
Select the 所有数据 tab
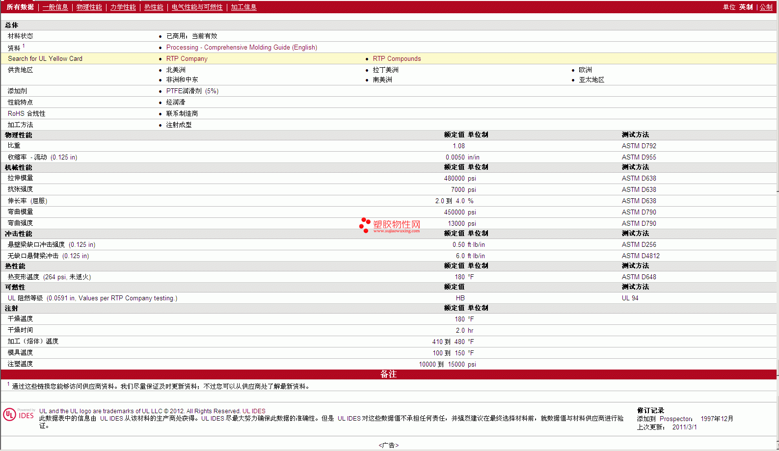[x=20, y=7]
